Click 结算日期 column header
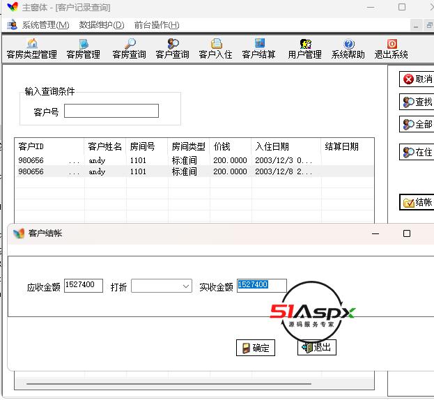 pyautogui.click(x=348, y=146)
